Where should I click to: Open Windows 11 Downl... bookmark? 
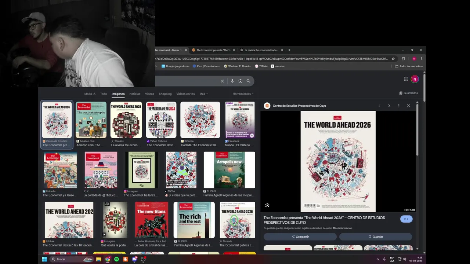(x=237, y=66)
